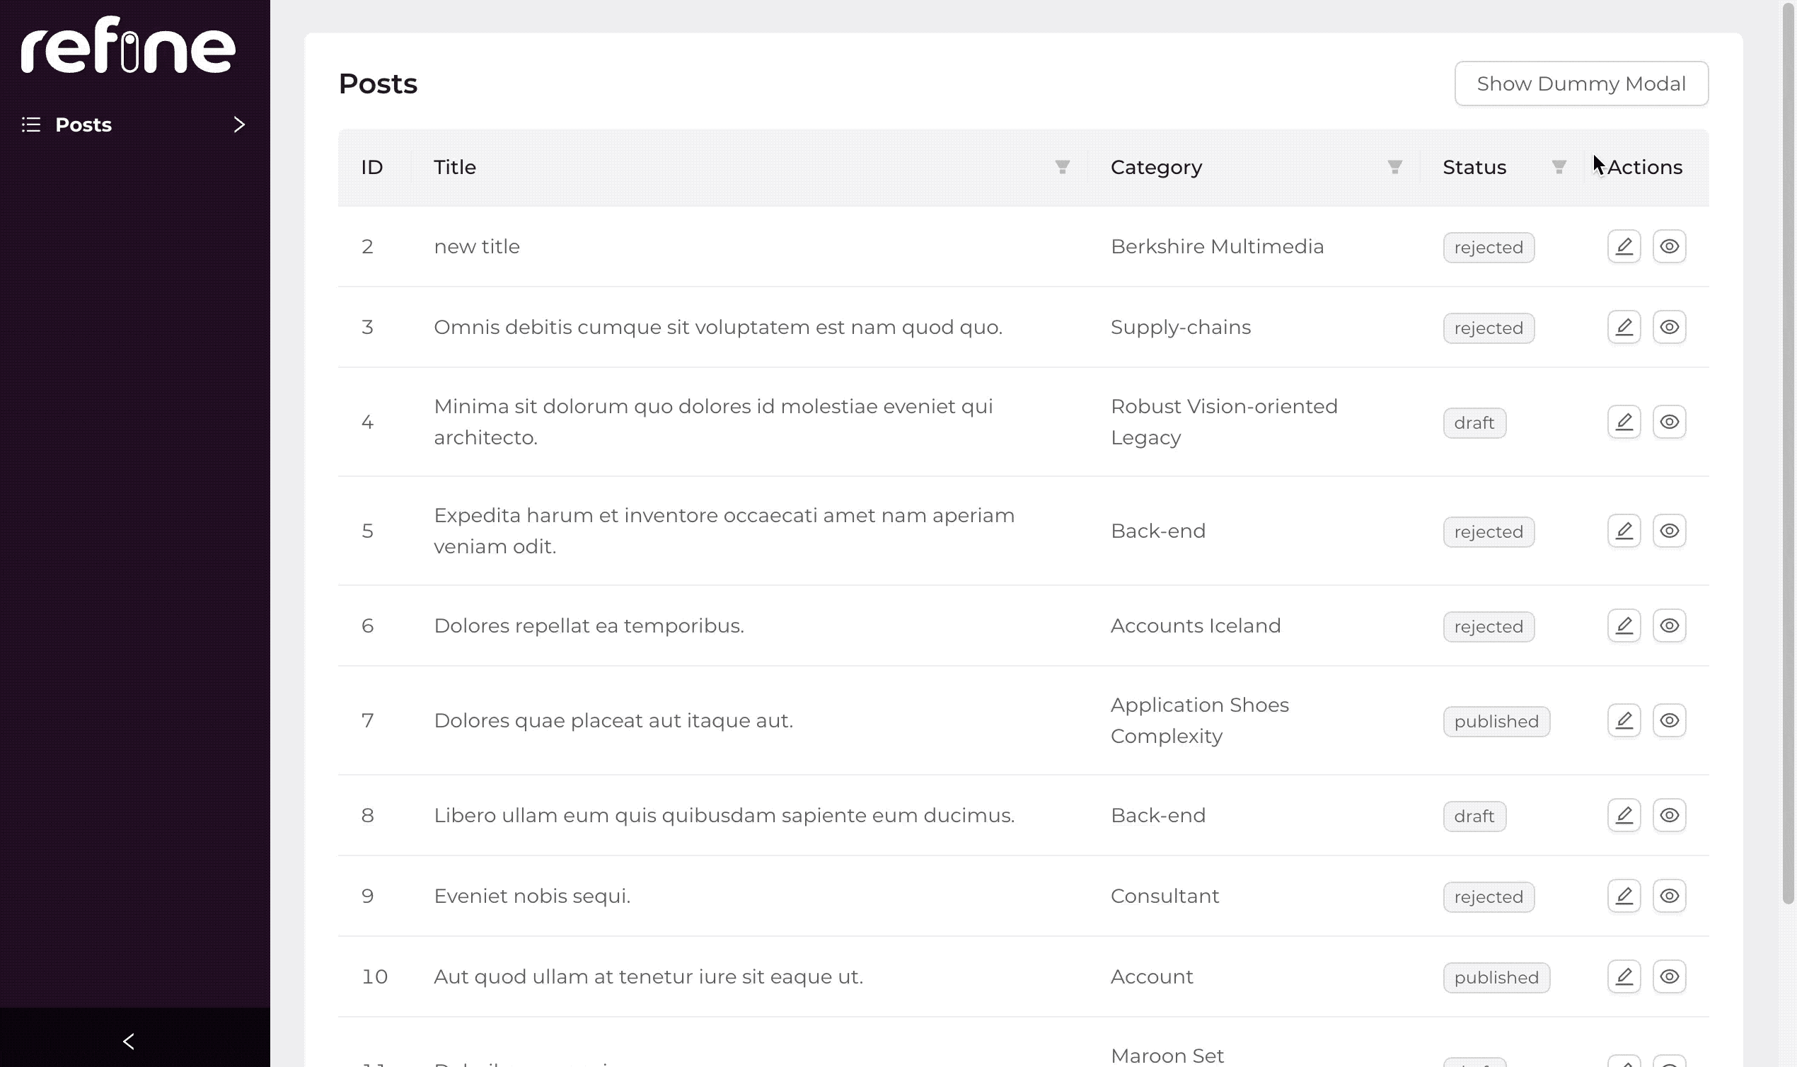The image size is (1797, 1067).
Task: Click the edit icon for post ID 7
Action: tap(1623, 720)
